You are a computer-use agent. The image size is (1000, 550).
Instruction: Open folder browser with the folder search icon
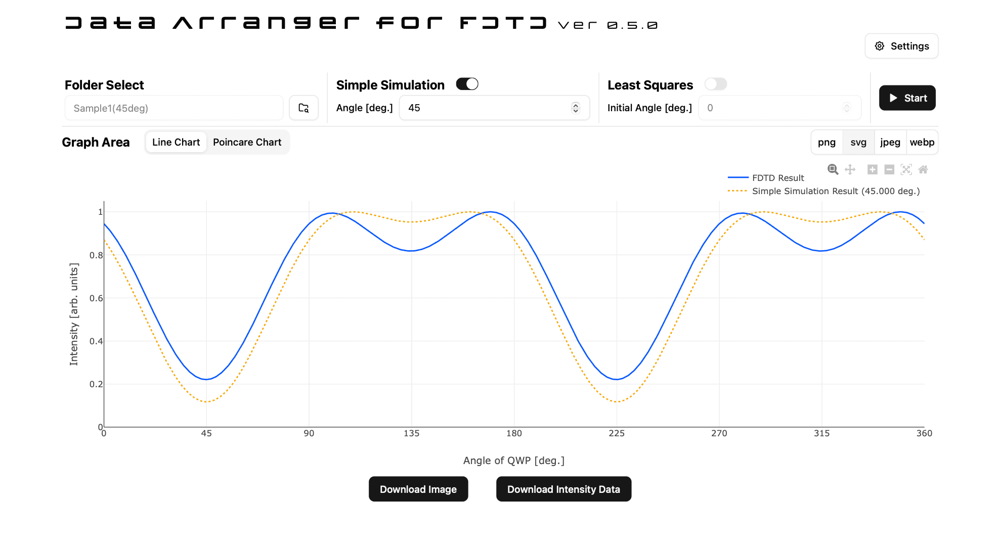303,108
